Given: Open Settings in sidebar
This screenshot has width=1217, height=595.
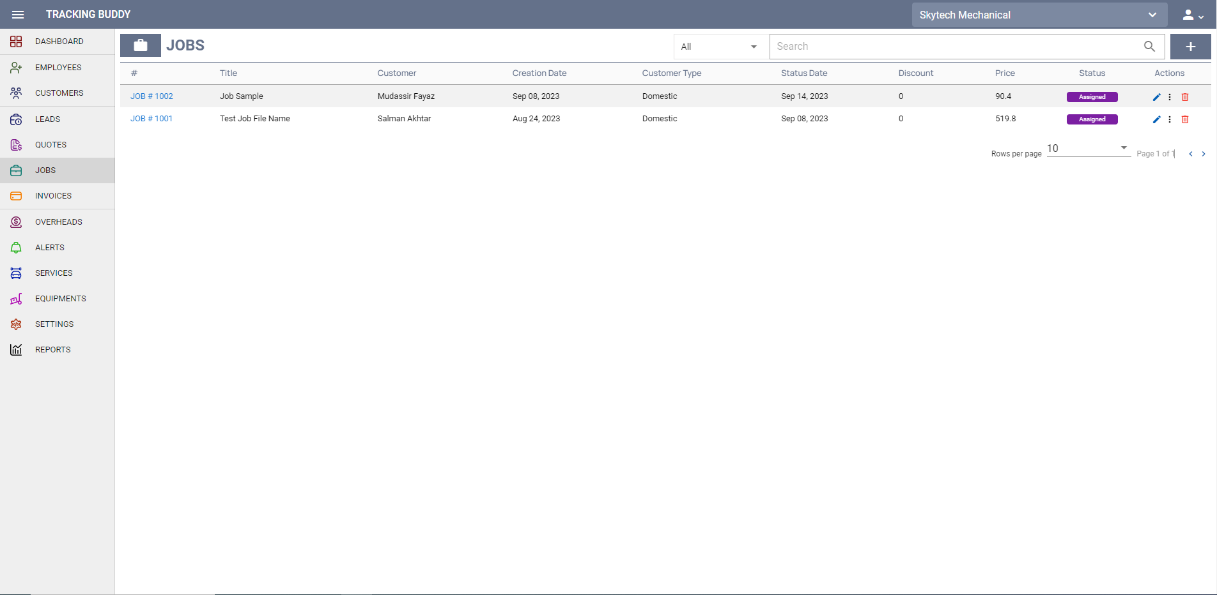Looking at the screenshot, I should coord(58,324).
